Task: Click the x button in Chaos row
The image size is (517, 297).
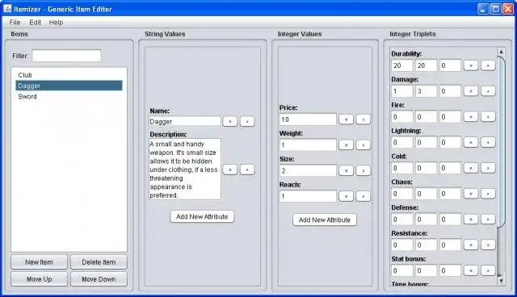Action: 488,194
